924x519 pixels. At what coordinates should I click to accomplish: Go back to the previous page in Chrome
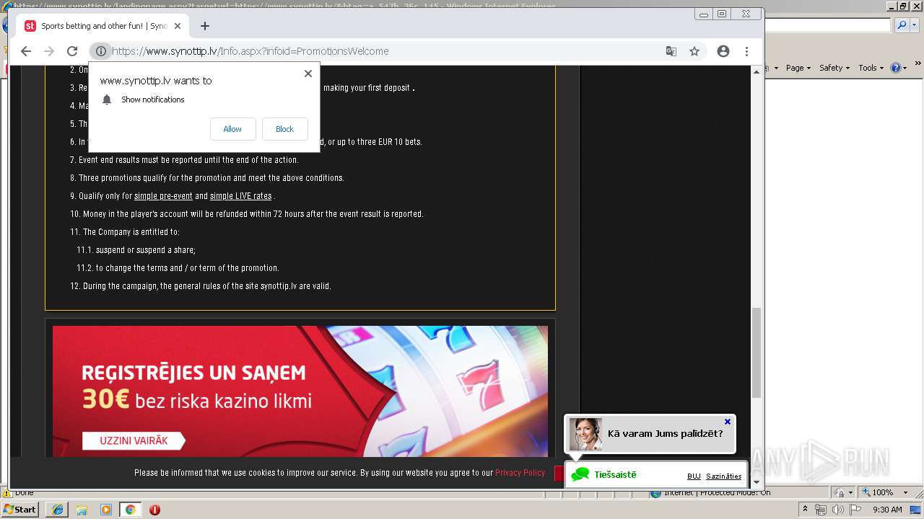26,51
